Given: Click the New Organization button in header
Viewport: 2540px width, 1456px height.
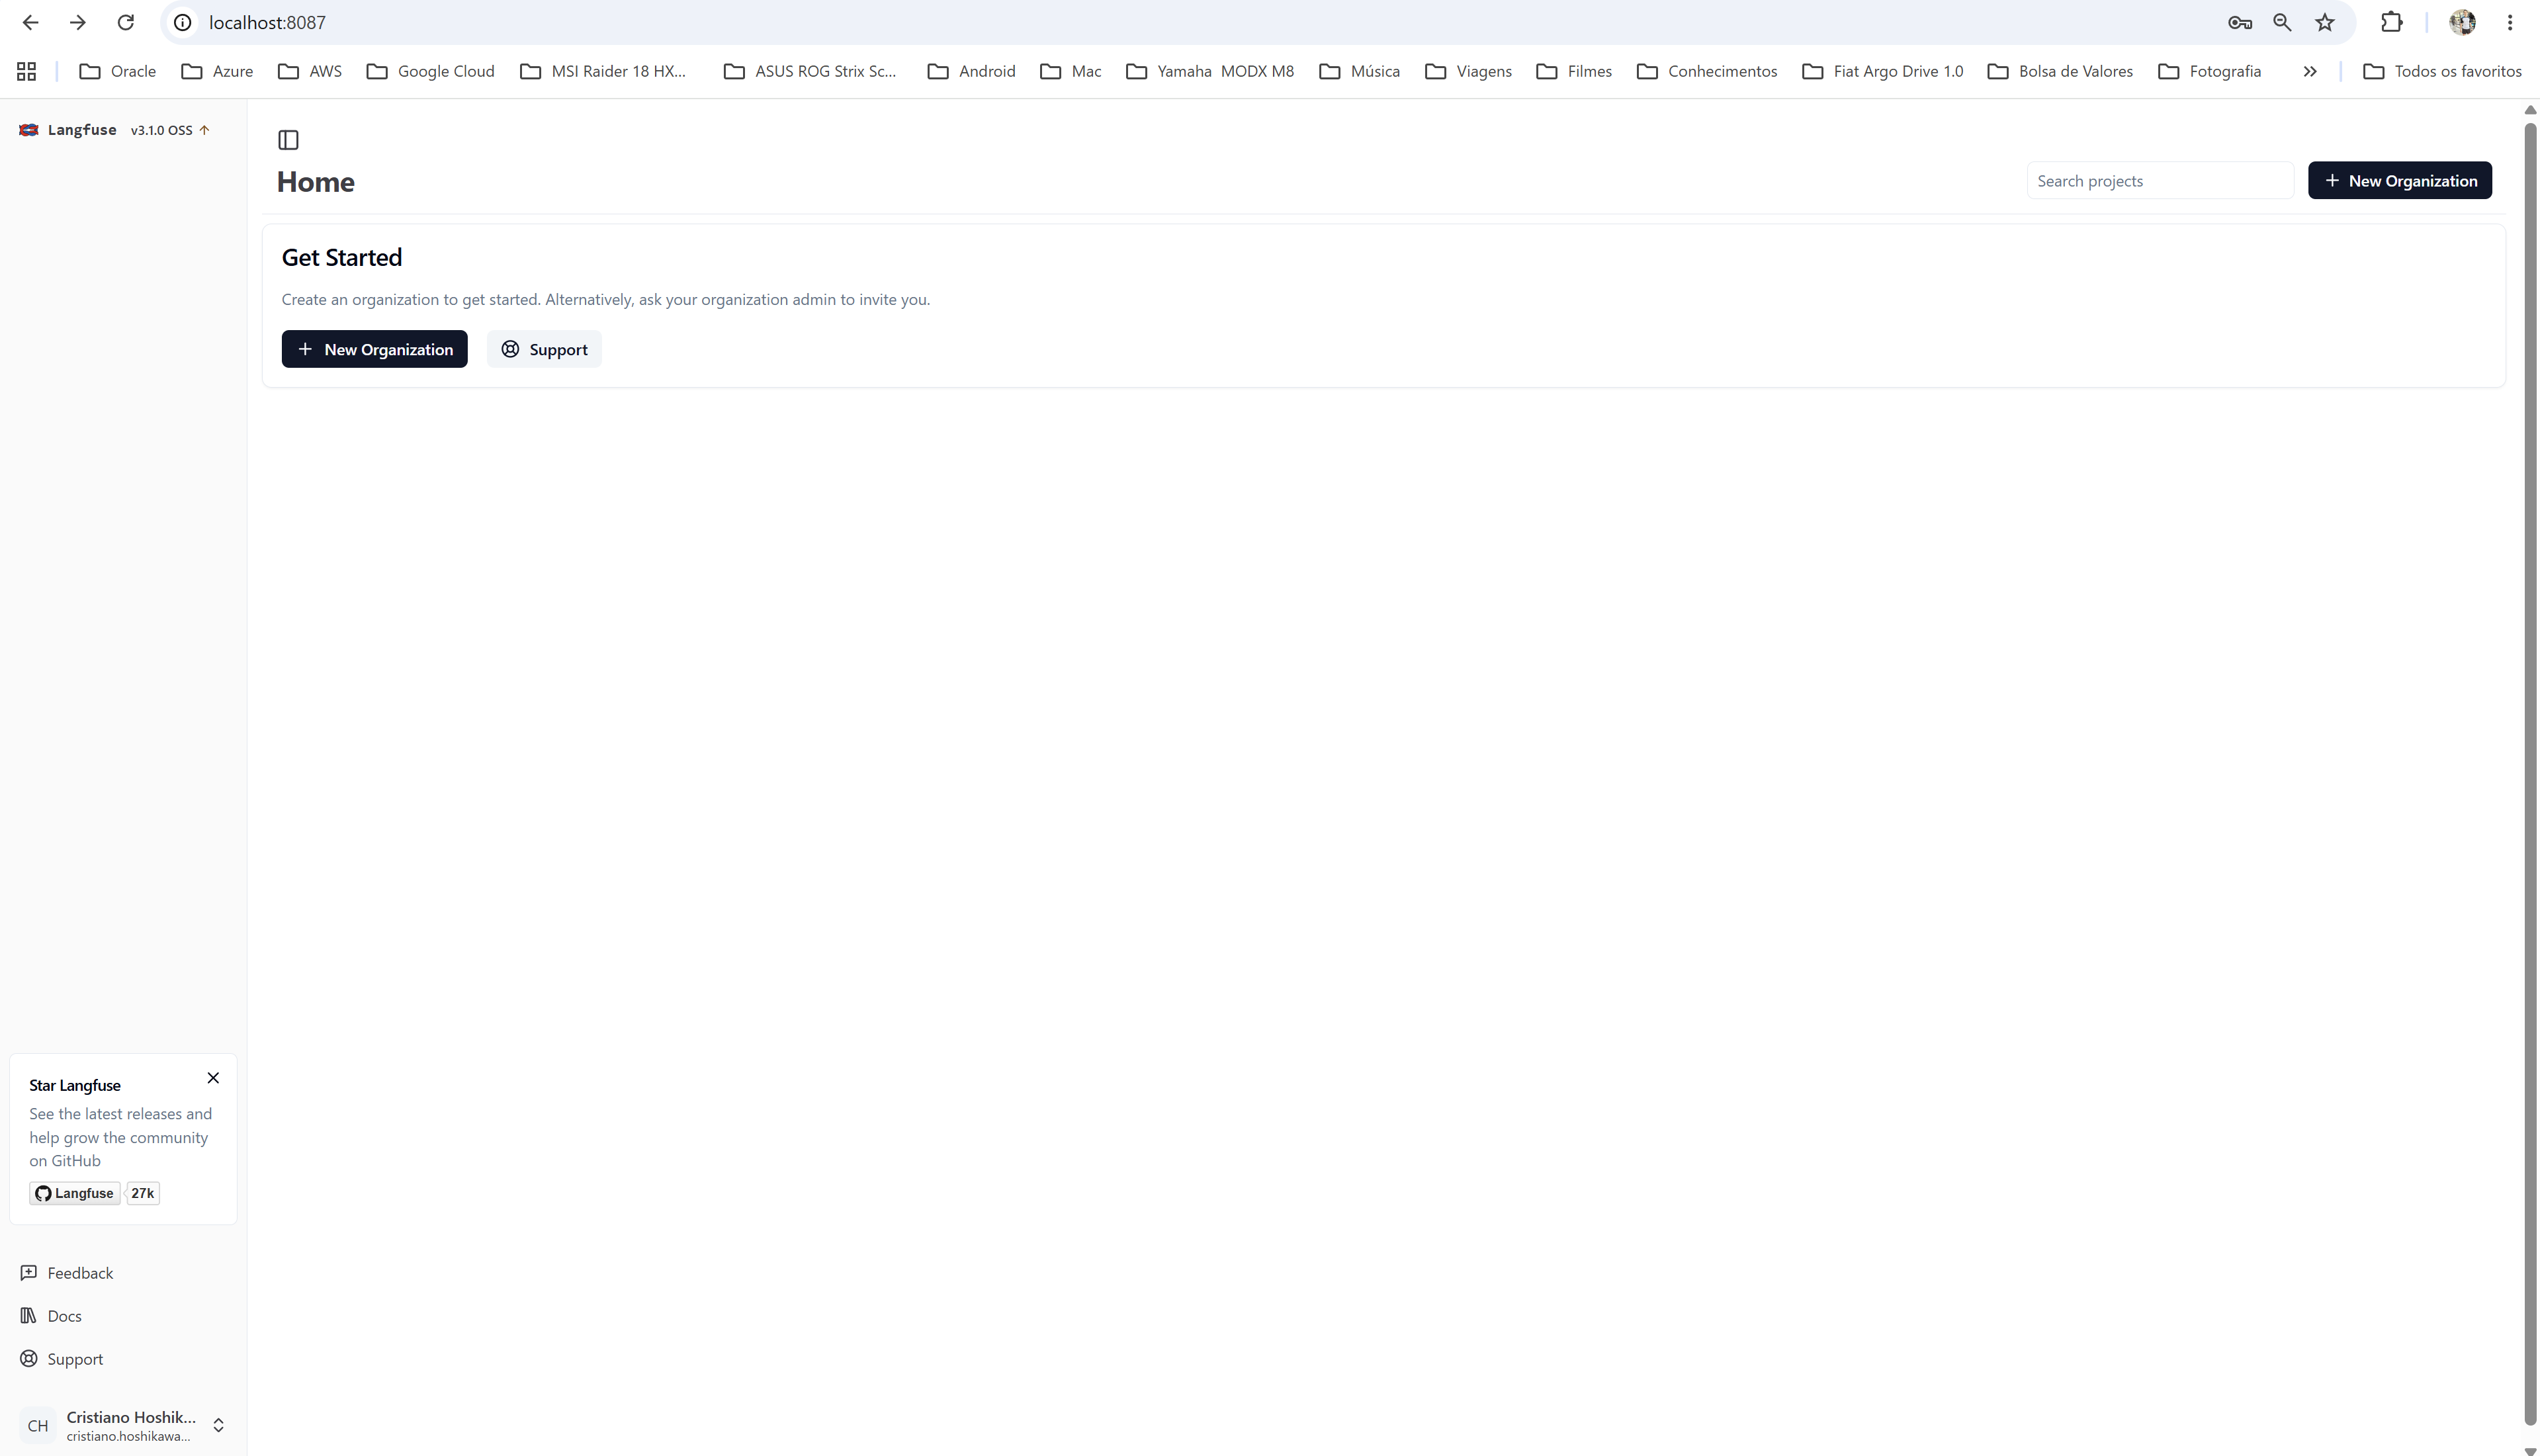Looking at the screenshot, I should pos(2400,180).
